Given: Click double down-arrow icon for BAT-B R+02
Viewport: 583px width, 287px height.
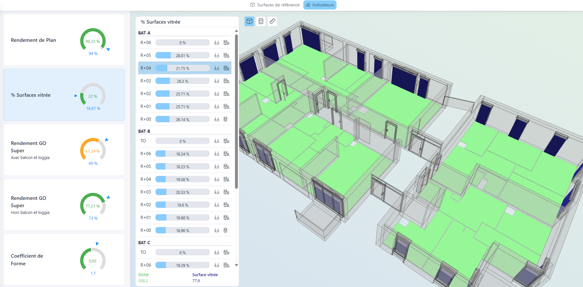Looking at the screenshot, I should tap(217, 205).
